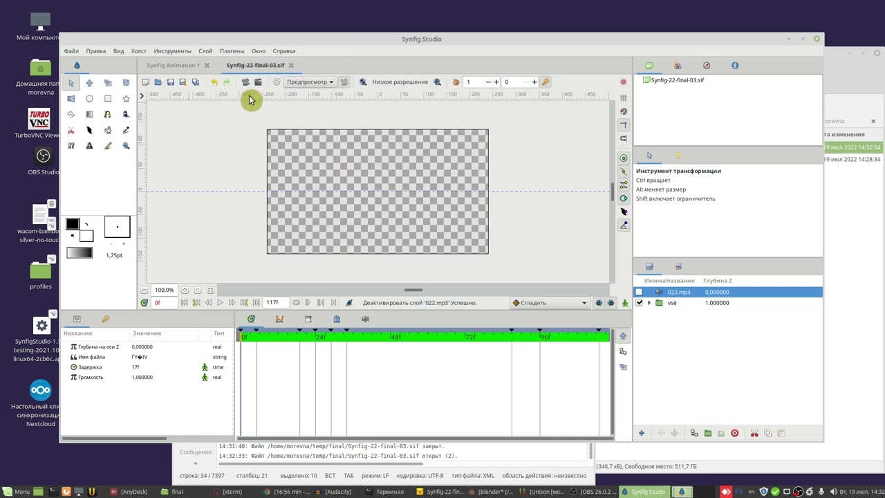Viewport: 885px width, 498px height.
Task: Select the Text tool
Action: pos(89,146)
